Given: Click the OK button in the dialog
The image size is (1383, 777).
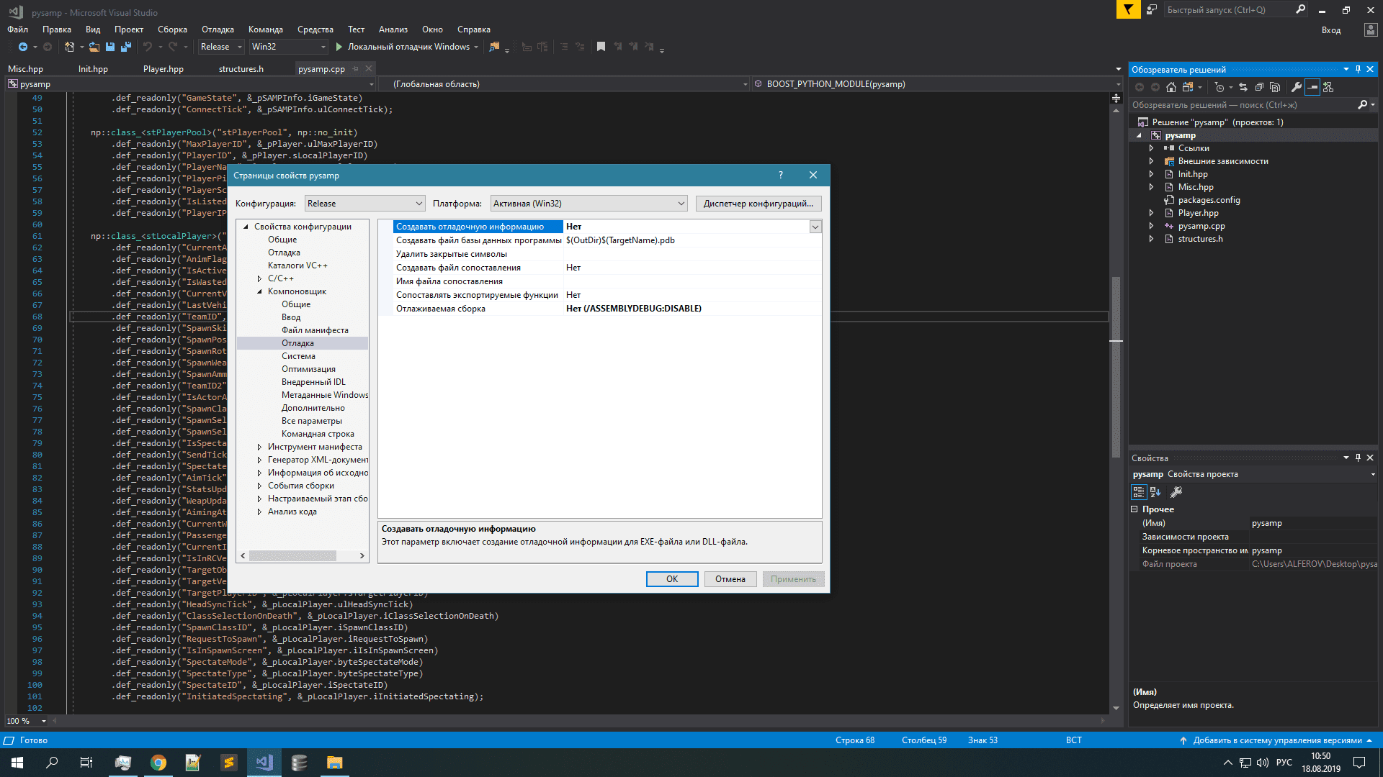Looking at the screenshot, I should [671, 579].
